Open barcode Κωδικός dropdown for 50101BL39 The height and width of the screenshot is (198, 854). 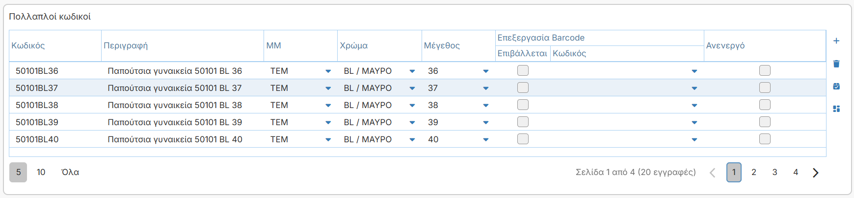[694, 123]
